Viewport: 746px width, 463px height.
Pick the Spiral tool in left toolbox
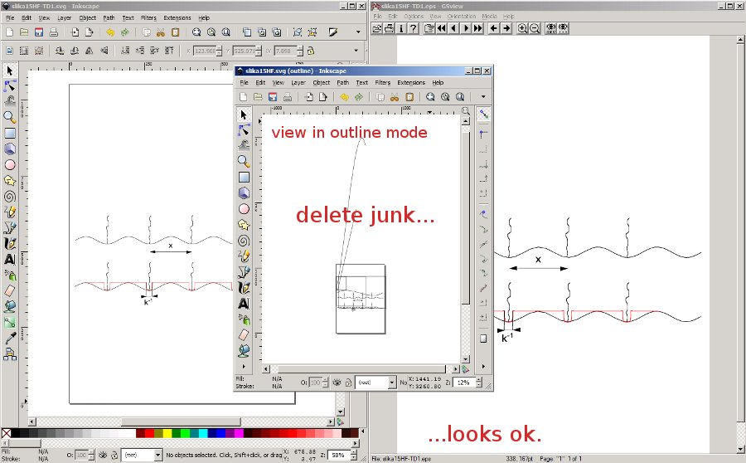10,196
